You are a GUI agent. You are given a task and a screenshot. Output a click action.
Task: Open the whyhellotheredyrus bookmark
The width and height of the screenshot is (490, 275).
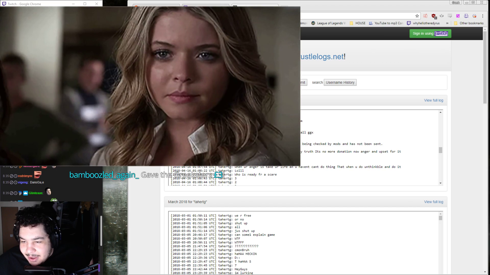[x=423, y=23]
